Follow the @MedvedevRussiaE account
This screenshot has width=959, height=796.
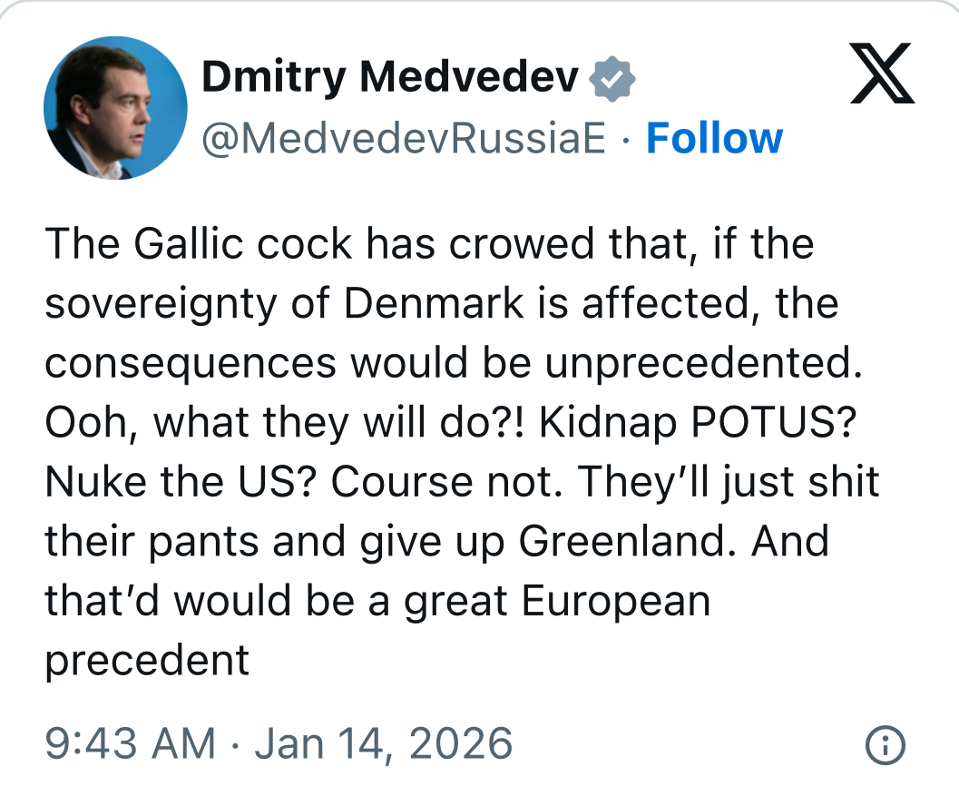pos(714,138)
